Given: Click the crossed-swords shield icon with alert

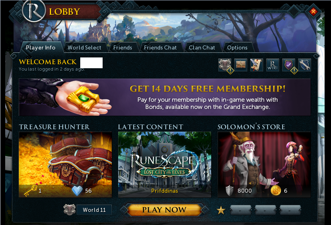Looking at the screenshot, I should coord(225,65).
